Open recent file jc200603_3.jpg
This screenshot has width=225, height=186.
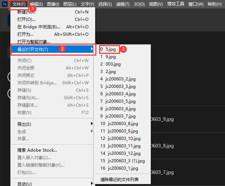[x=122, y=86]
